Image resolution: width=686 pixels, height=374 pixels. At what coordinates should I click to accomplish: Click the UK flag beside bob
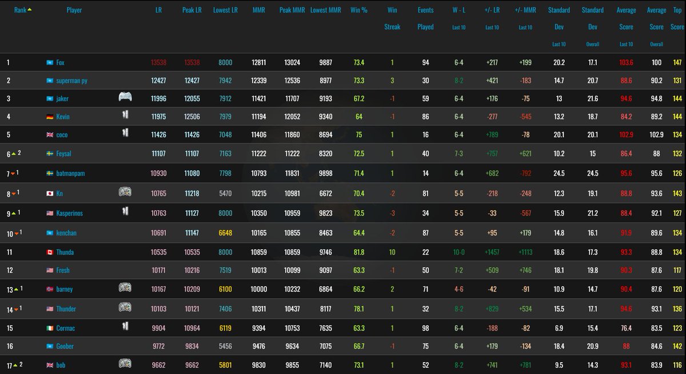[x=50, y=365]
